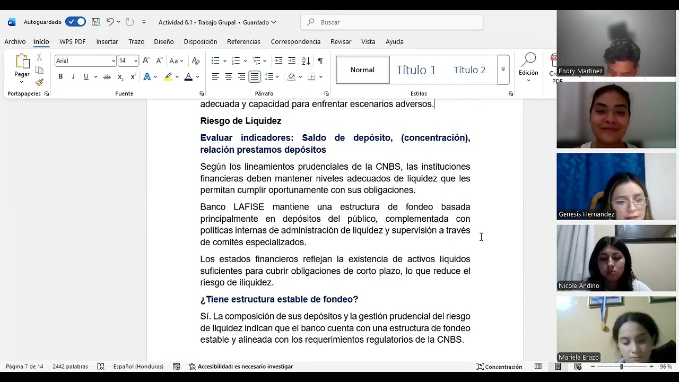The image size is (679, 382).
Task: Click the Clear All Formatting icon
Action: point(196,60)
